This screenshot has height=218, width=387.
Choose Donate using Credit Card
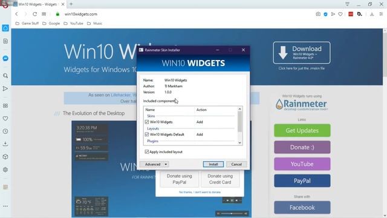point(220,179)
